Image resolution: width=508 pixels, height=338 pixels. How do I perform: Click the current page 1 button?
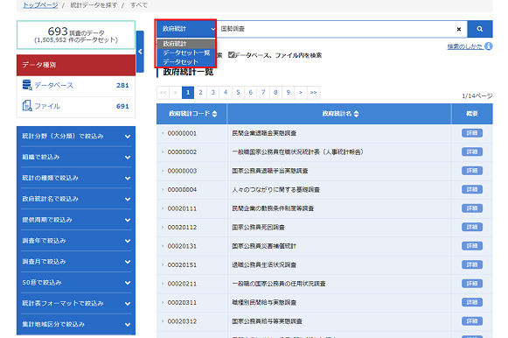pos(188,93)
